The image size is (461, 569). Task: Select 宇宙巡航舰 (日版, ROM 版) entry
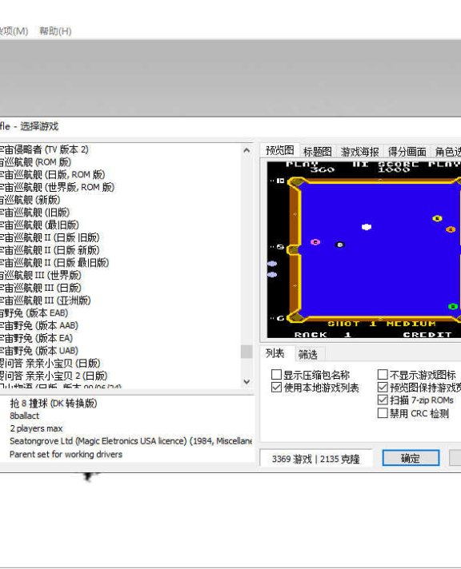tap(52, 174)
